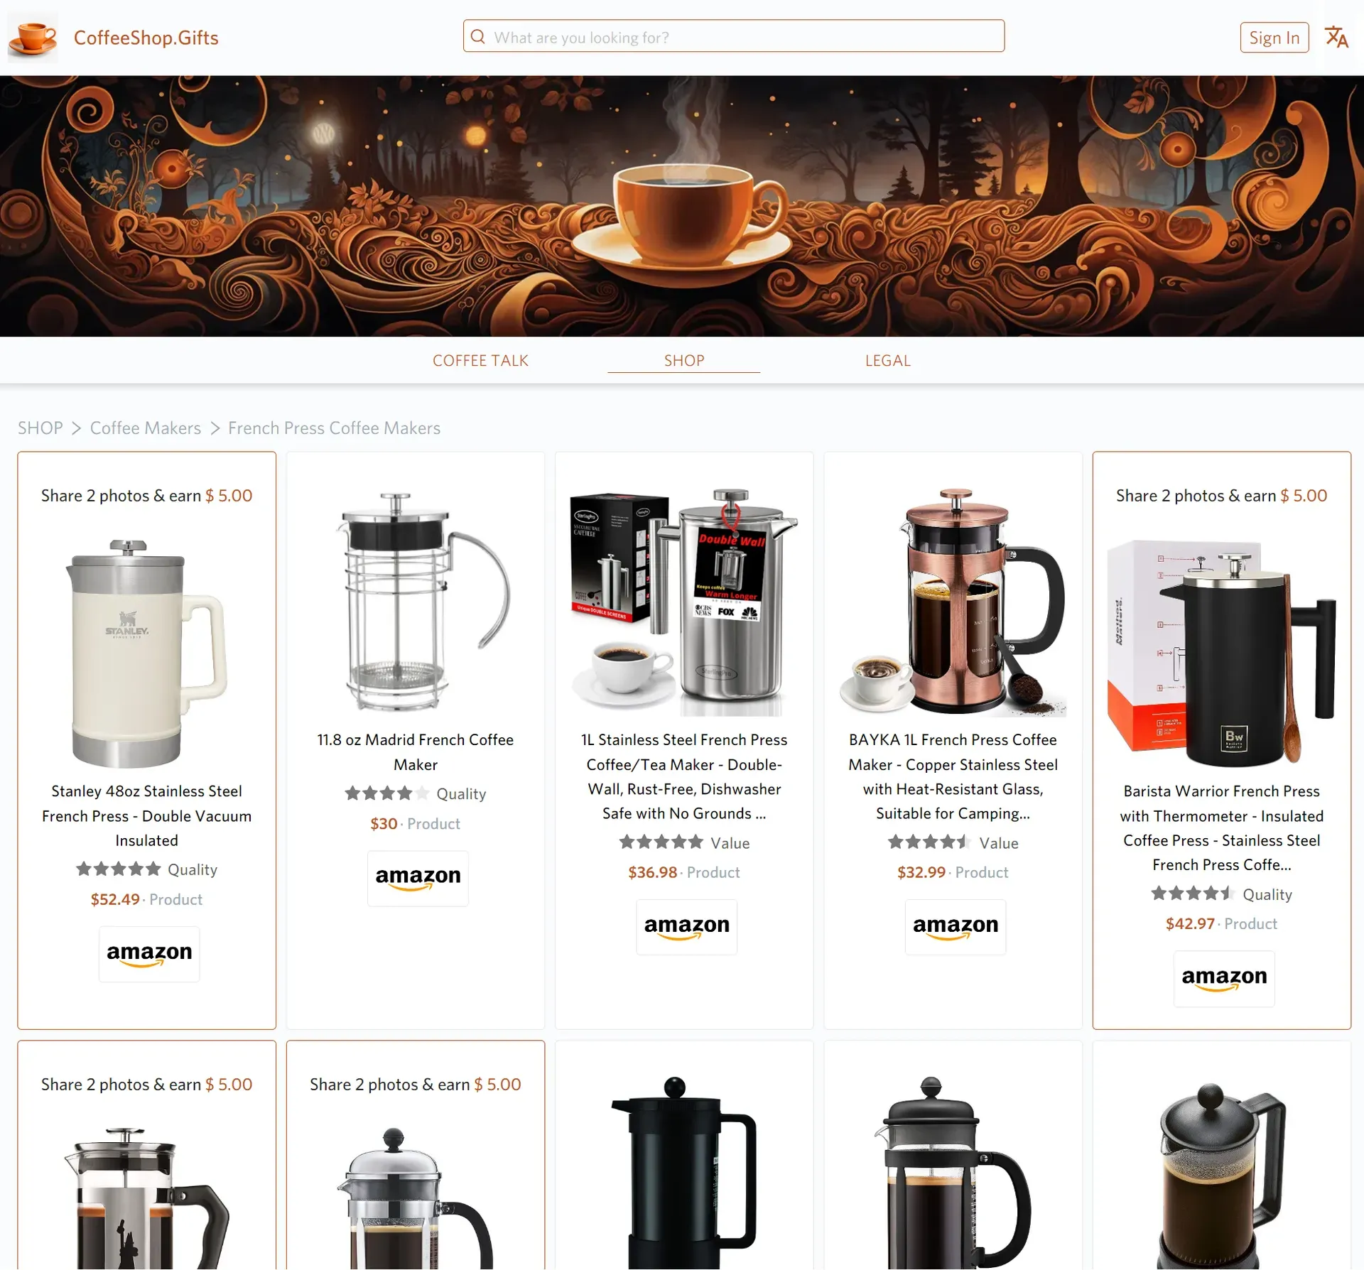Click the CoffeeShop.Gifts logo icon
1364x1270 pixels.
[32, 37]
